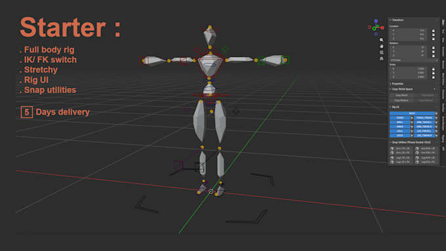Image resolution: width=446 pixels, height=251 pixels.
Task: Open the Animation sidebar tab
Action: pyautogui.click(x=443, y=52)
